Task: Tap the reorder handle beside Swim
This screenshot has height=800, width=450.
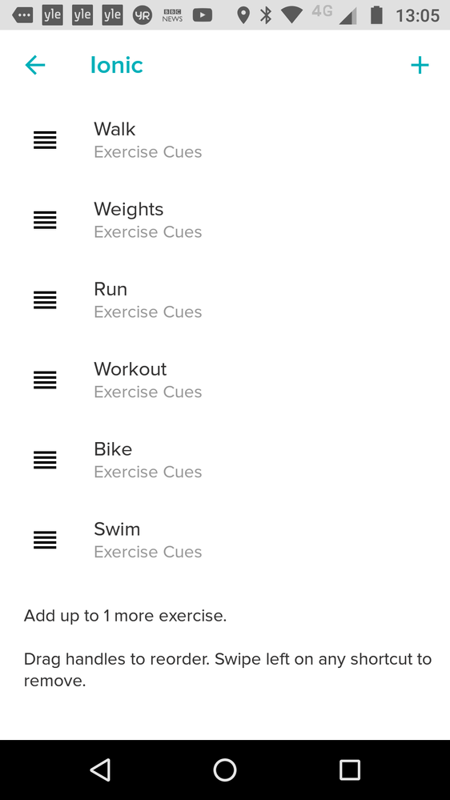Action: pyautogui.click(x=45, y=540)
